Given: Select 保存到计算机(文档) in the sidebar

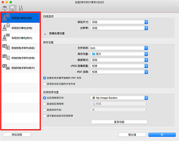Looking at the screenshot, I should (x=21, y=28).
